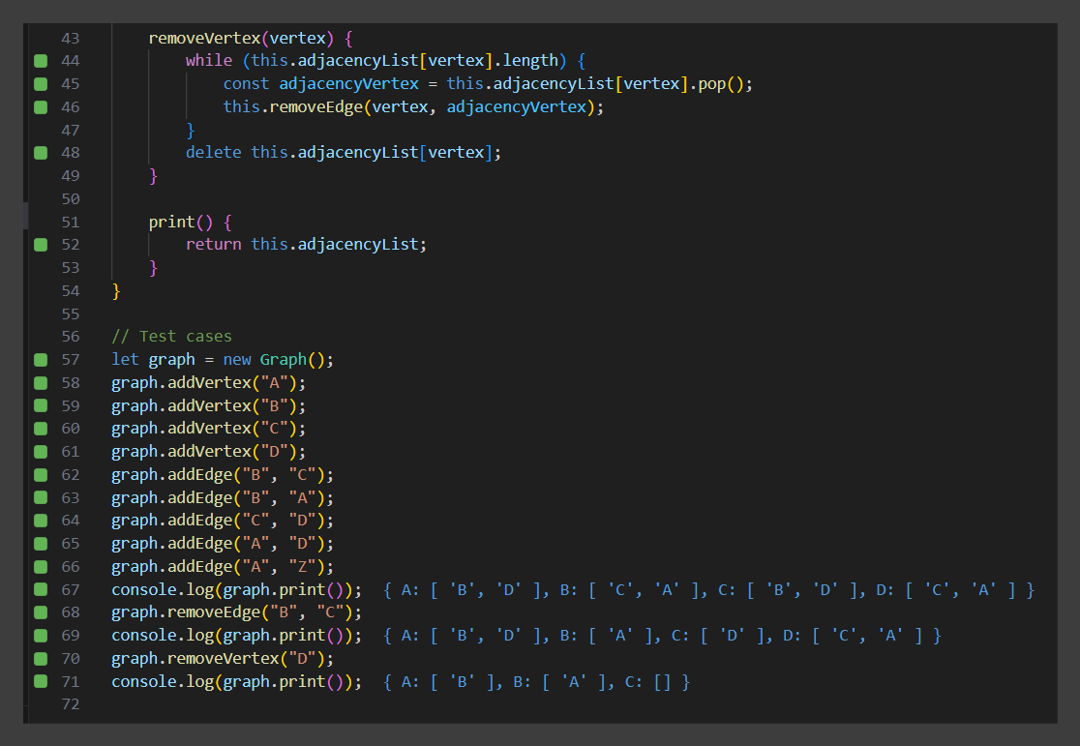Click the inline output ending with C: []
Image resolution: width=1080 pixels, height=746 pixels.
coord(536,681)
